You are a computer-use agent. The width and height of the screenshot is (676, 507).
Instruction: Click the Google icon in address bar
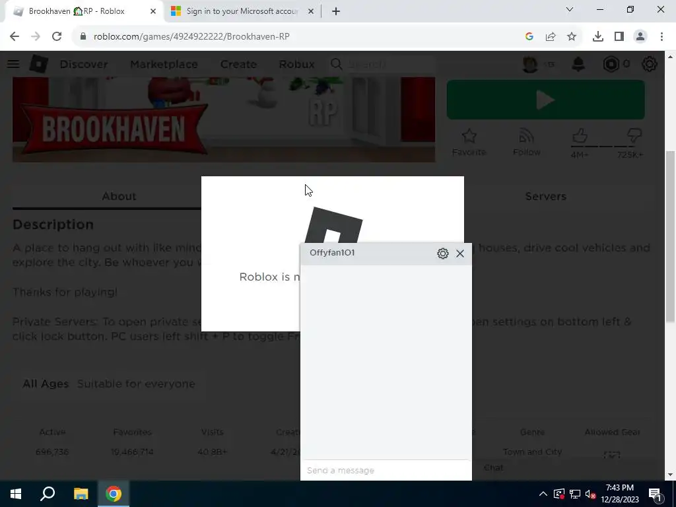point(529,37)
